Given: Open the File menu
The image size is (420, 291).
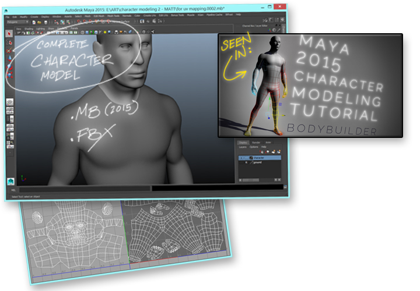Looking at the screenshot, I should (7, 17).
